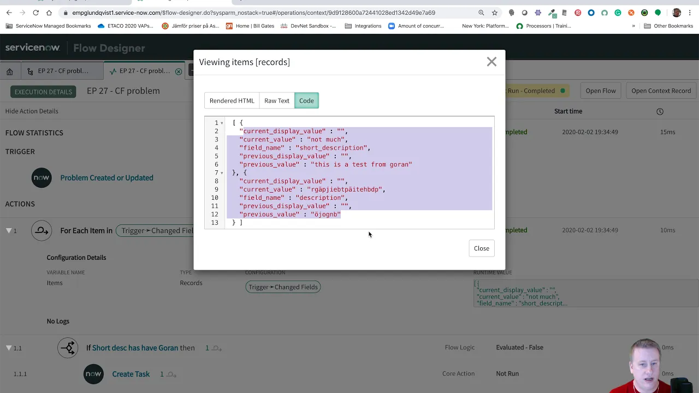Viewport: 699px width, 393px height.
Task: Click the For Each loop icon
Action: coord(42,231)
